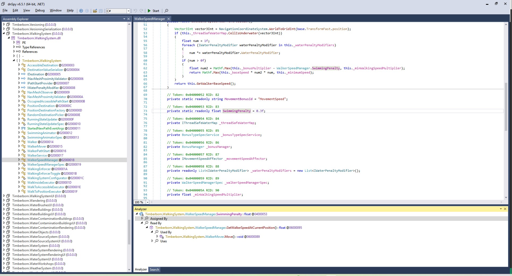512x276 pixels.
Task: Click the code editor horizontal scroll left arrow
Action: (151, 202)
